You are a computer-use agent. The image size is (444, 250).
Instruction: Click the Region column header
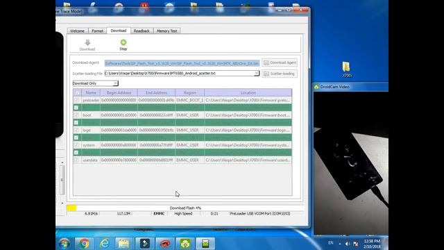[x=189, y=92]
